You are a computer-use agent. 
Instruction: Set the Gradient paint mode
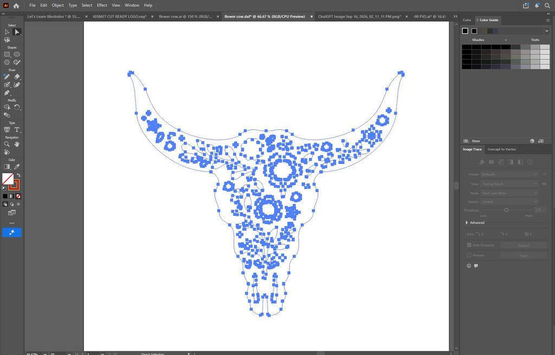[x=12, y=196]
